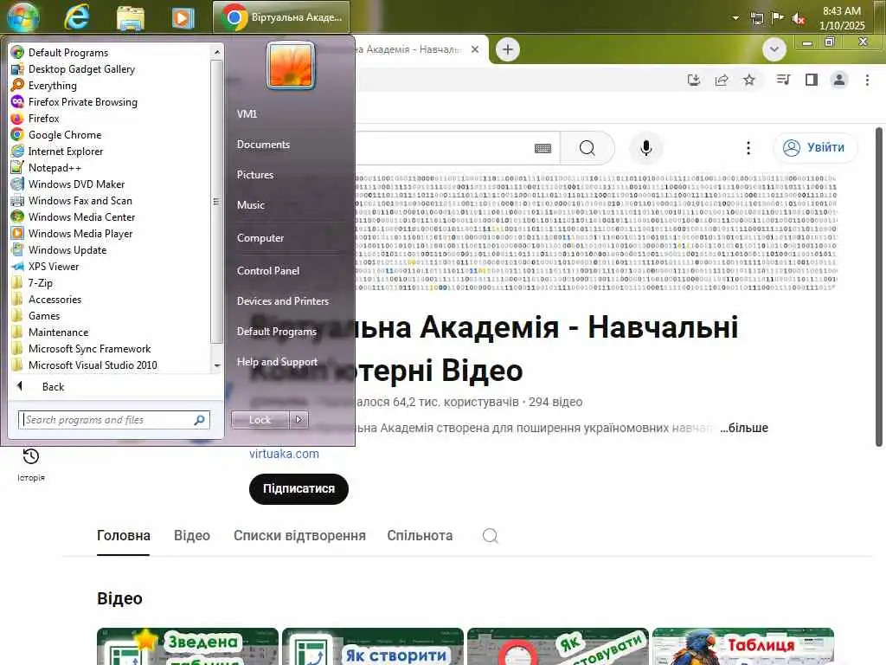Launch Windows Media Player taskbar icon
This screenshot has width=886, height=665.
pyautogui.click(x=183, y=17)
